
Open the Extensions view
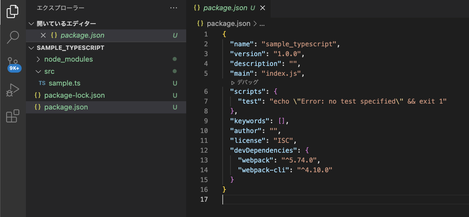[x=13, y=116]
